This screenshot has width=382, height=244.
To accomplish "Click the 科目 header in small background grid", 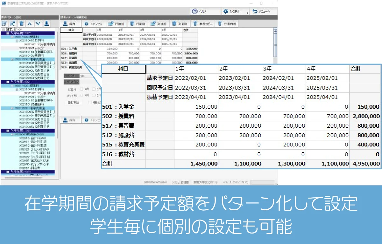I will point(71,30).
